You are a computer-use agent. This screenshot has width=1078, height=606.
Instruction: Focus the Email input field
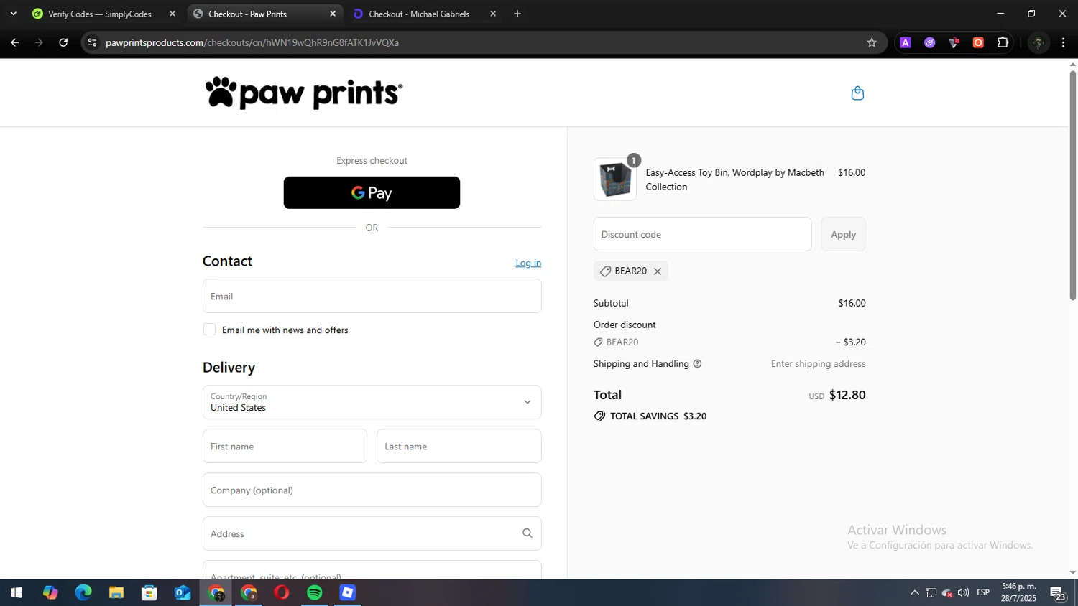coord(372,296)
